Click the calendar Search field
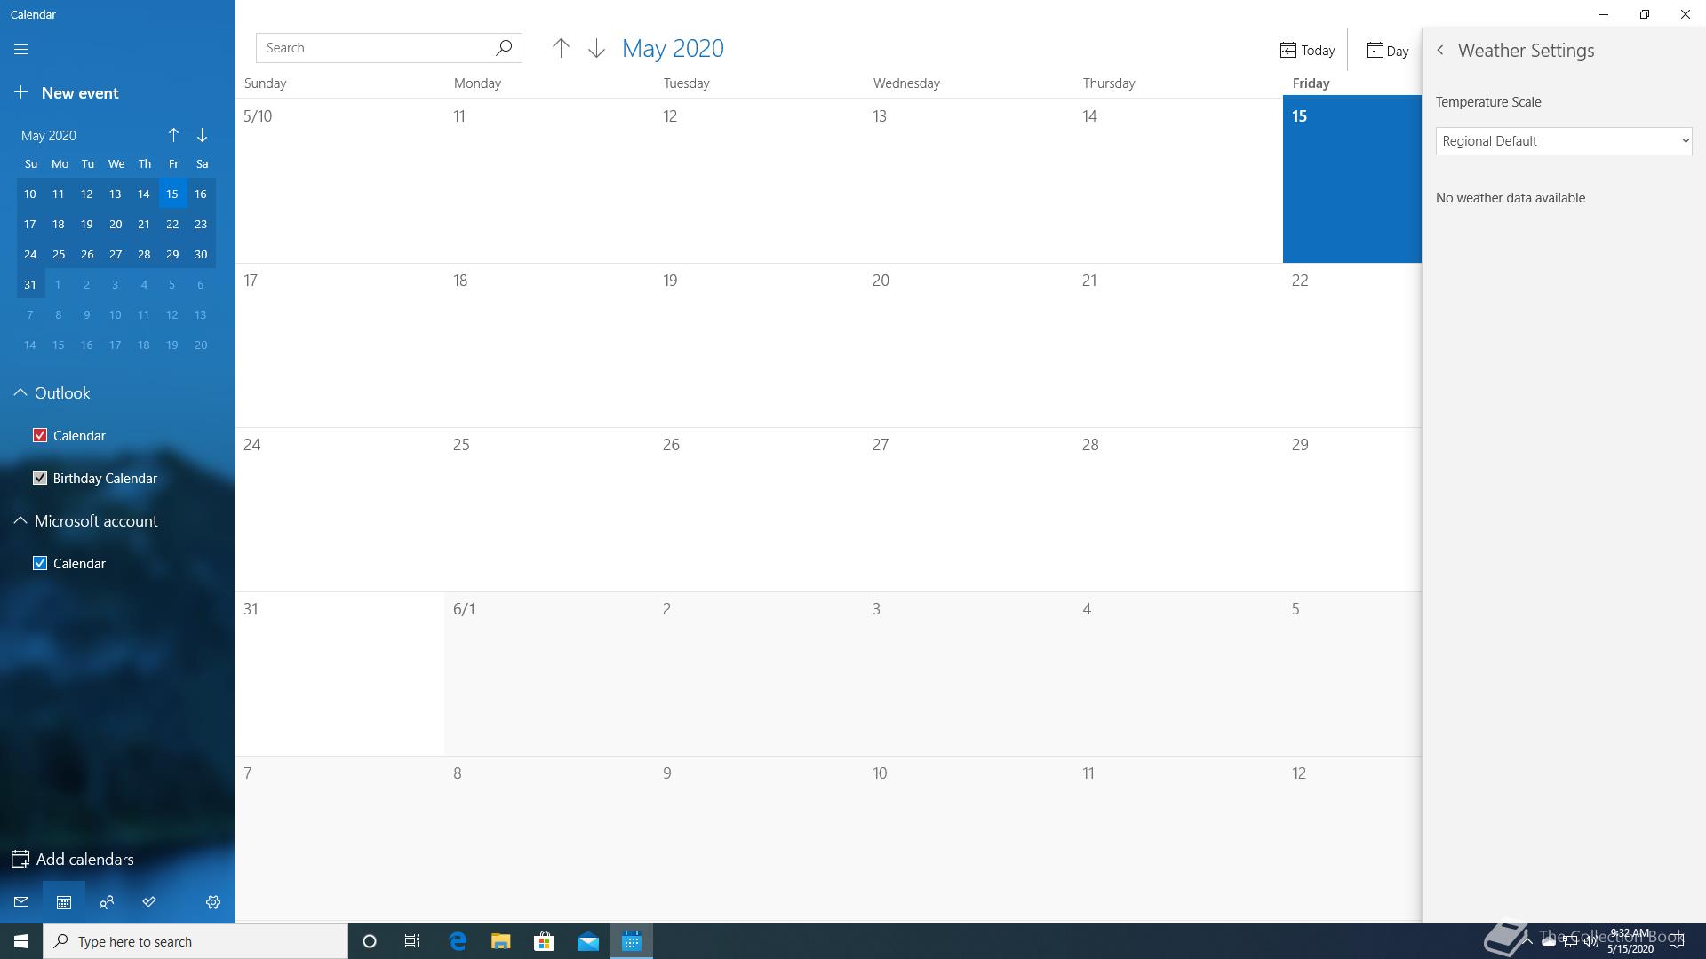 [388, 48]
